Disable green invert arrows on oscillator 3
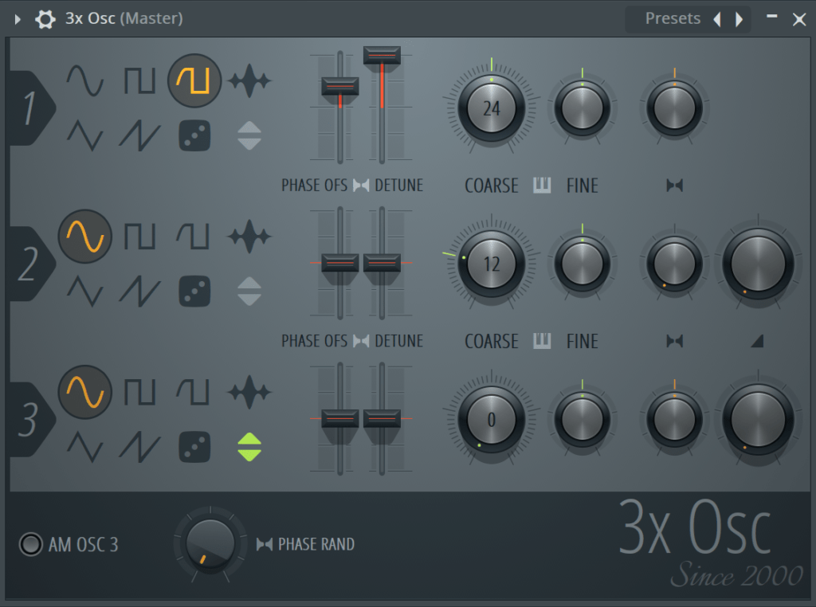This screenshot has width=816, height=607. [249, 446]
